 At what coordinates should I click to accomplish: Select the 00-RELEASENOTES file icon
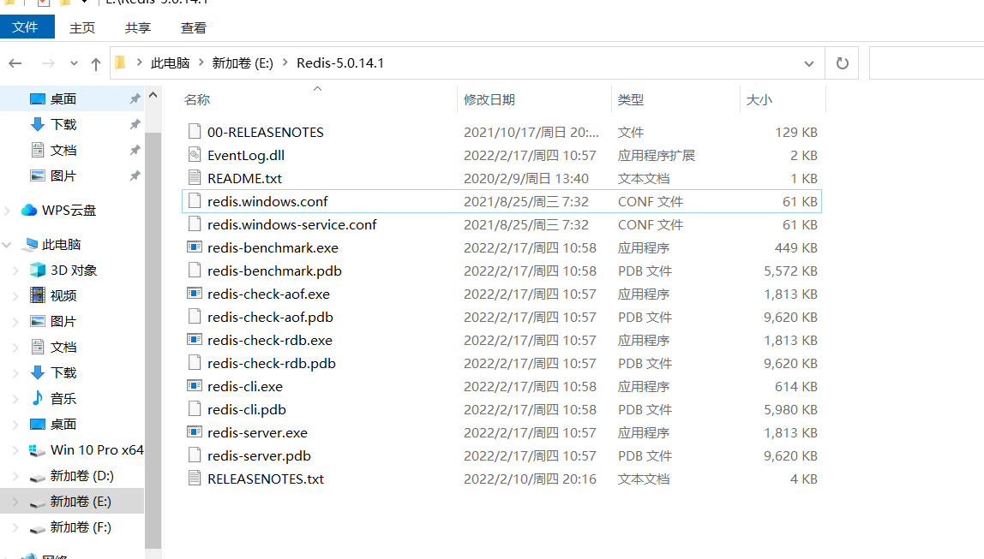195,132
